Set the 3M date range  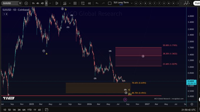pos(19,110)
